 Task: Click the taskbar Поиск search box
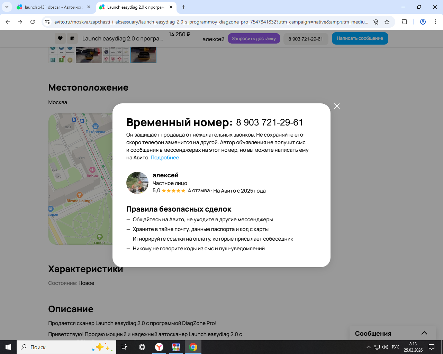[67, 347]
